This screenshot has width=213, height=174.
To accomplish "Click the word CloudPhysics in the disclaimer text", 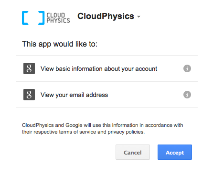I will [x=38, y=125].
